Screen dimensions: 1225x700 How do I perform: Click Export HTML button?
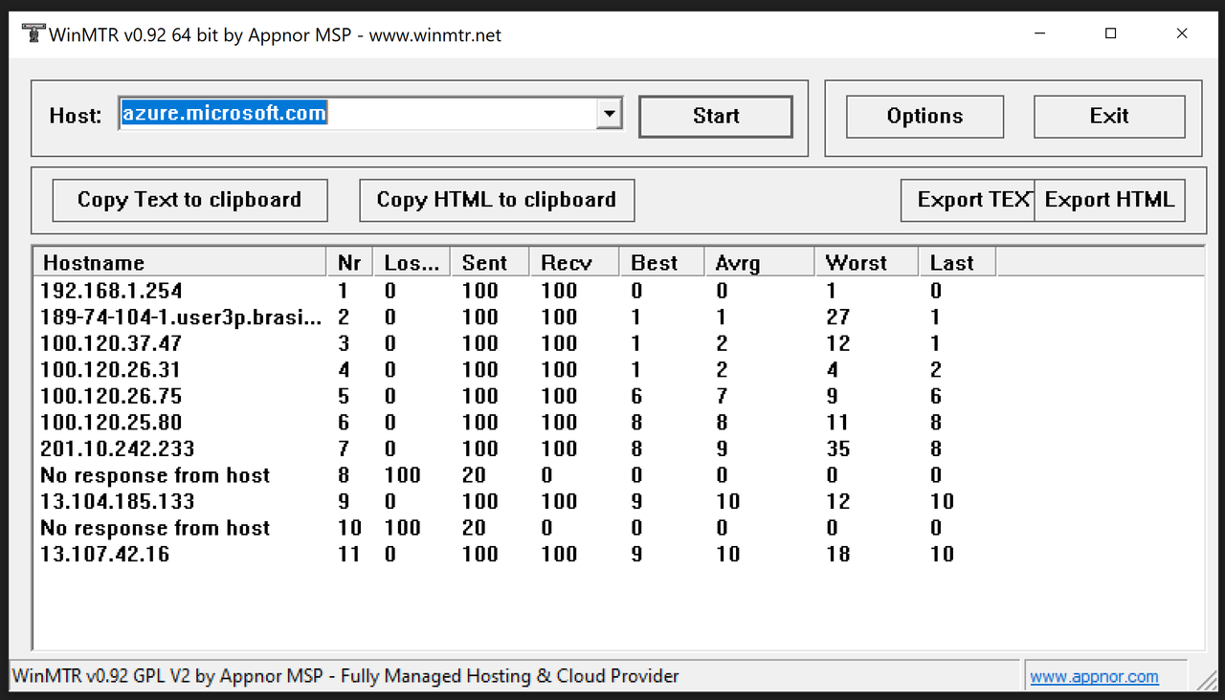coord(1109,200)
